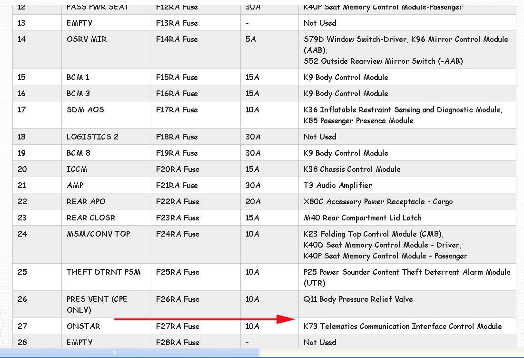Select the 20A rating in row 22
The width and height of the screenshot is (524, 358).
pyautogui.click(x=253, y=201)
